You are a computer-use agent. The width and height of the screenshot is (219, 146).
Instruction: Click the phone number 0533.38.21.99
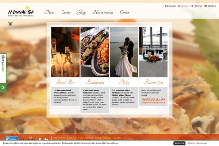(x=153, y=100)
